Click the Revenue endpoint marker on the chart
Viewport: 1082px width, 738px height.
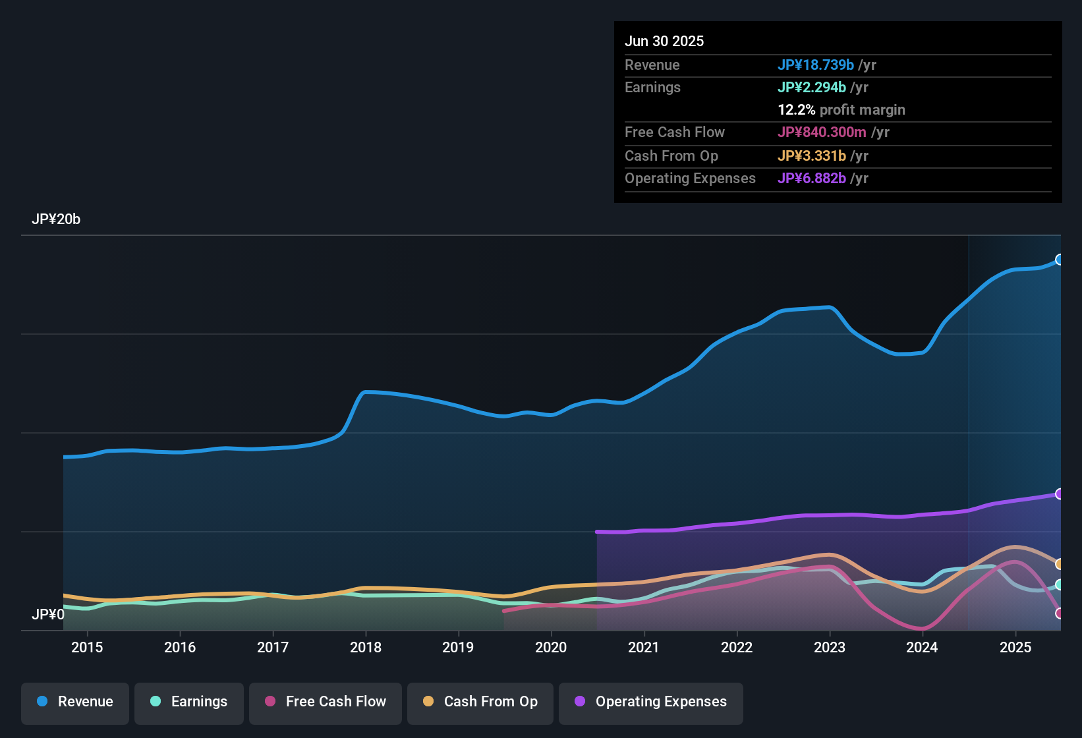coord(1059,260)
